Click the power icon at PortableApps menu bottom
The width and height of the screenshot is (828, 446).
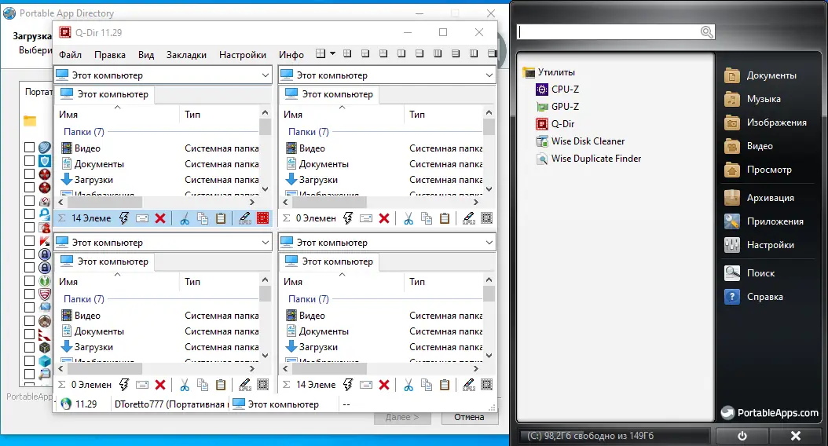[x=742, y=436]
